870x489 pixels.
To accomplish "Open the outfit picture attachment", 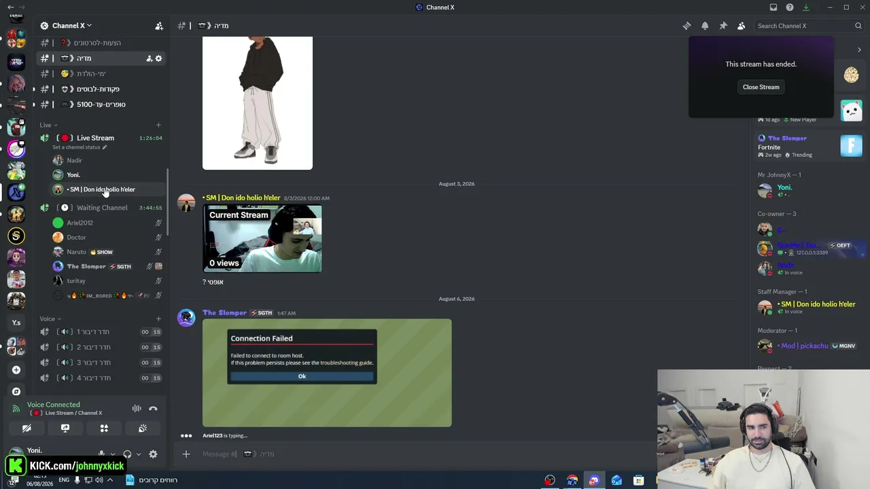I will (258, 103).
